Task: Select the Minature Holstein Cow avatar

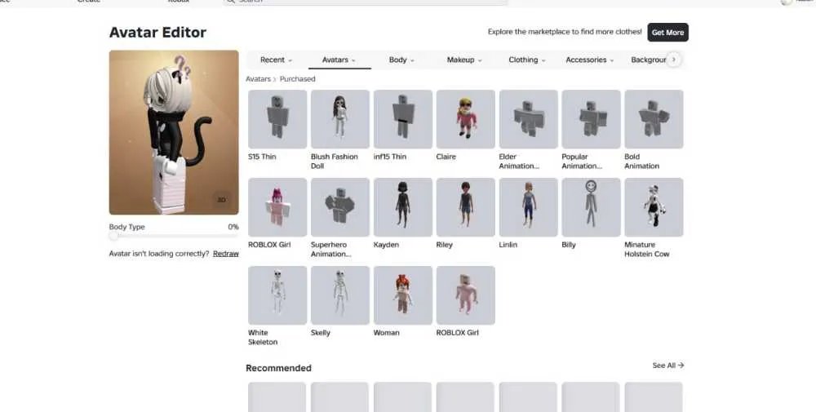Action: [x=654, y=207]
